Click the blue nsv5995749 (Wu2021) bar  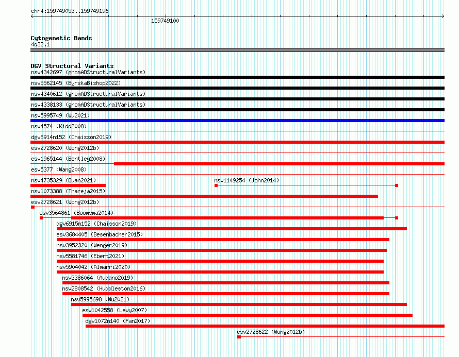[x=237, y=121]
